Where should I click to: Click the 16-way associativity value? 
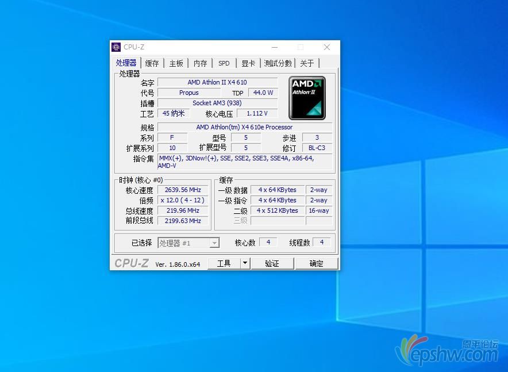coord(319,210)
